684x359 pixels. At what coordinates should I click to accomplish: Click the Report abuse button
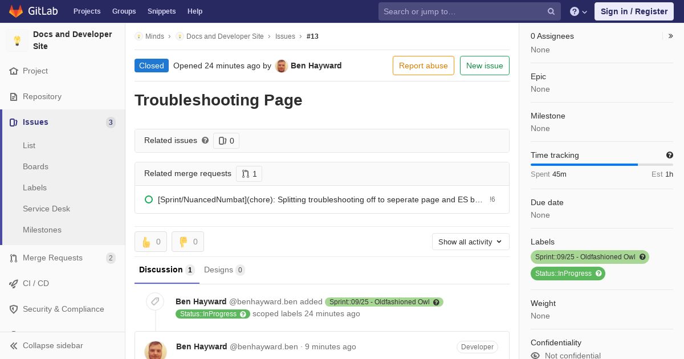pyautogui.click(x=424, y=66)
